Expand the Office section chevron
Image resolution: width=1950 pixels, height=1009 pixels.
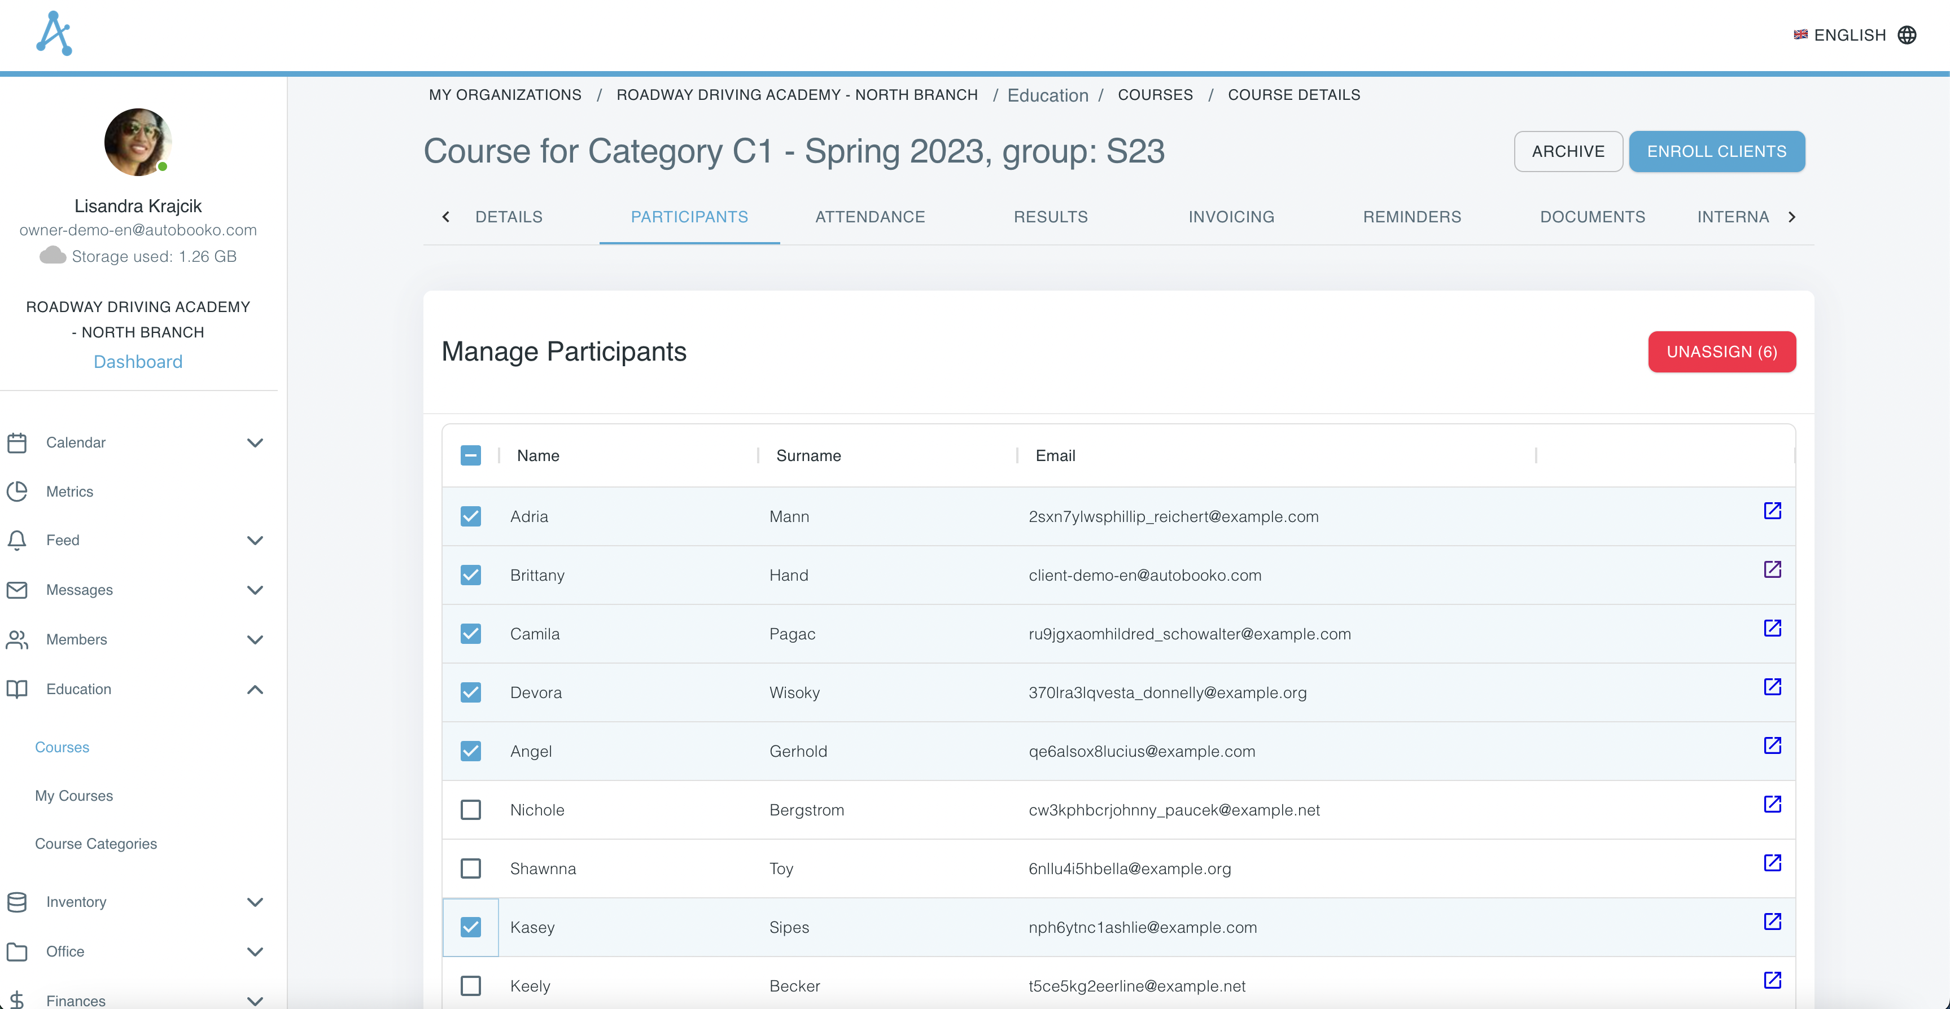tap(255, 951)
